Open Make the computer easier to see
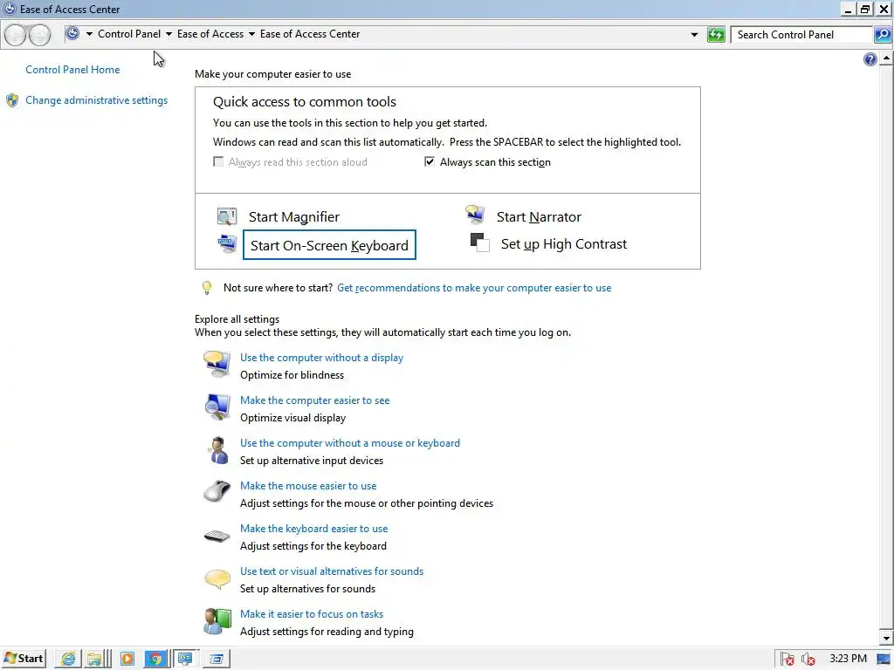Image resolution: width=894 pixels, height=670 pixels. pyautogui.click(x=314, y=400)
